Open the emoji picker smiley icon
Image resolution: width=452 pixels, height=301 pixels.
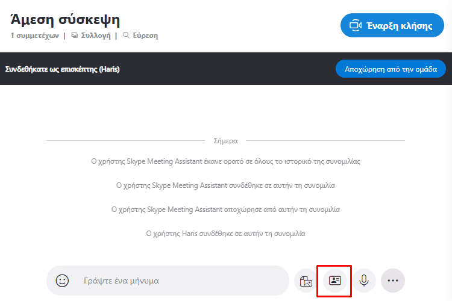(x=62, y=281)
